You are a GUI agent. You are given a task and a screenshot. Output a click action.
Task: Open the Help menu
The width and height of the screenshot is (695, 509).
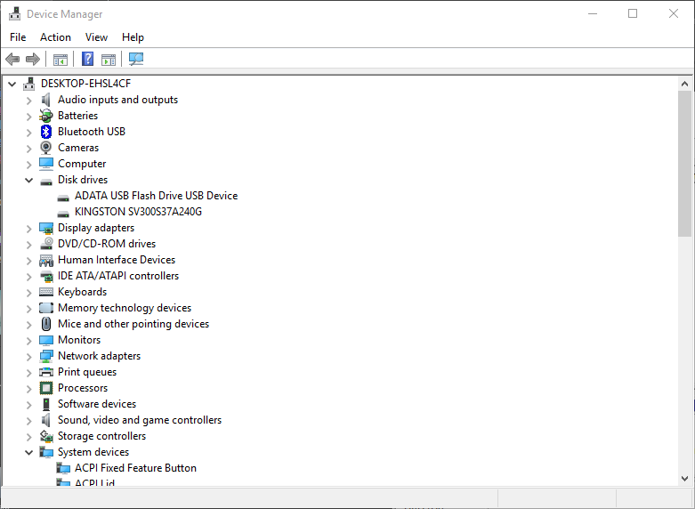(133, 37)
